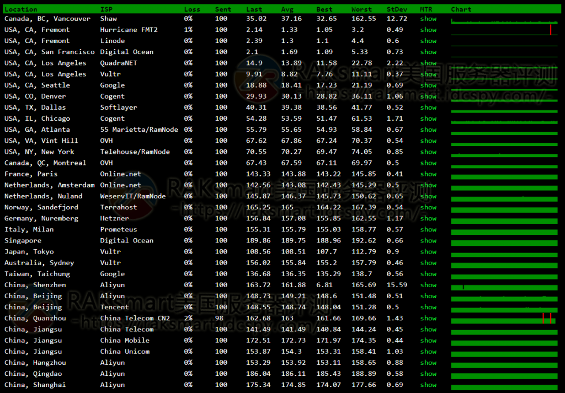Click the Tencent ISP name
Screen dimensions: 565x393
pyautogui.click(x=115, y=308)
